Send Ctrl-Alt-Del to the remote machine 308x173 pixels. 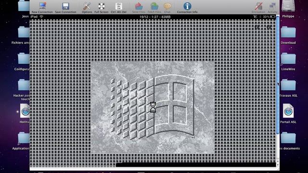pos(119,8)
